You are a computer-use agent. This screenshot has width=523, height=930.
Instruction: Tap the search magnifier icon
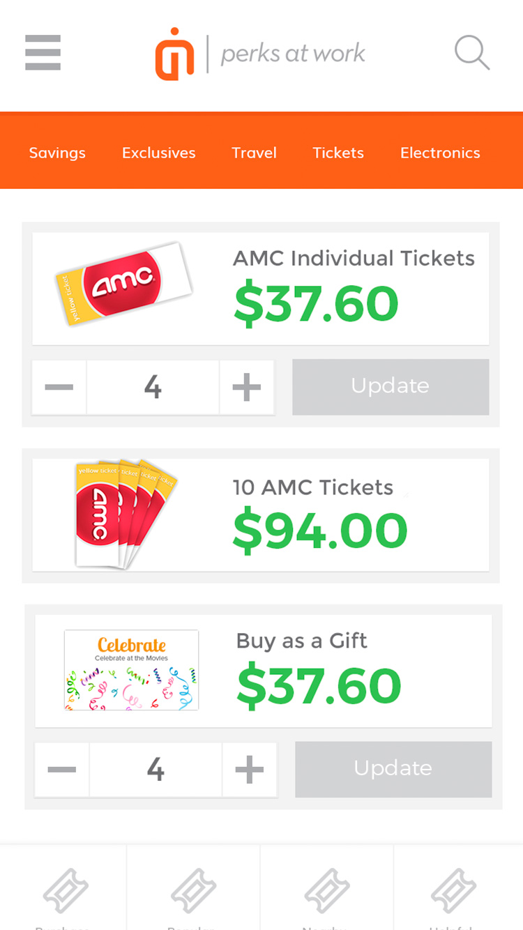(472, 53)
